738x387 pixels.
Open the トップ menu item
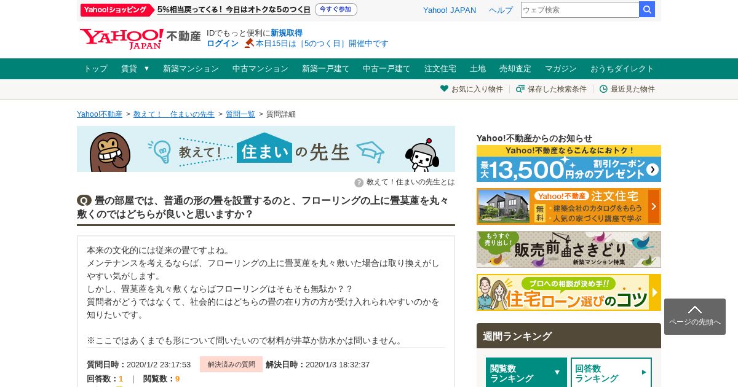pos(95,69)
